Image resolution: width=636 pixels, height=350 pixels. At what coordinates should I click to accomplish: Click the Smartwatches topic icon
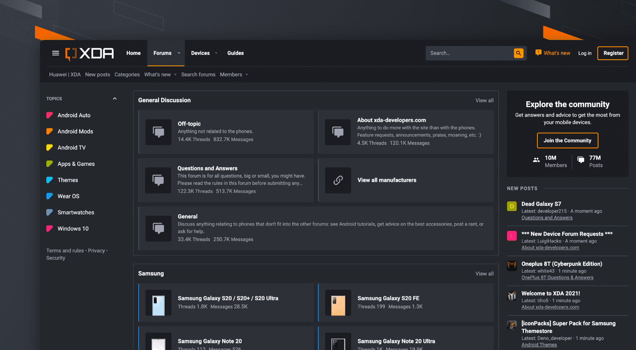50,212
